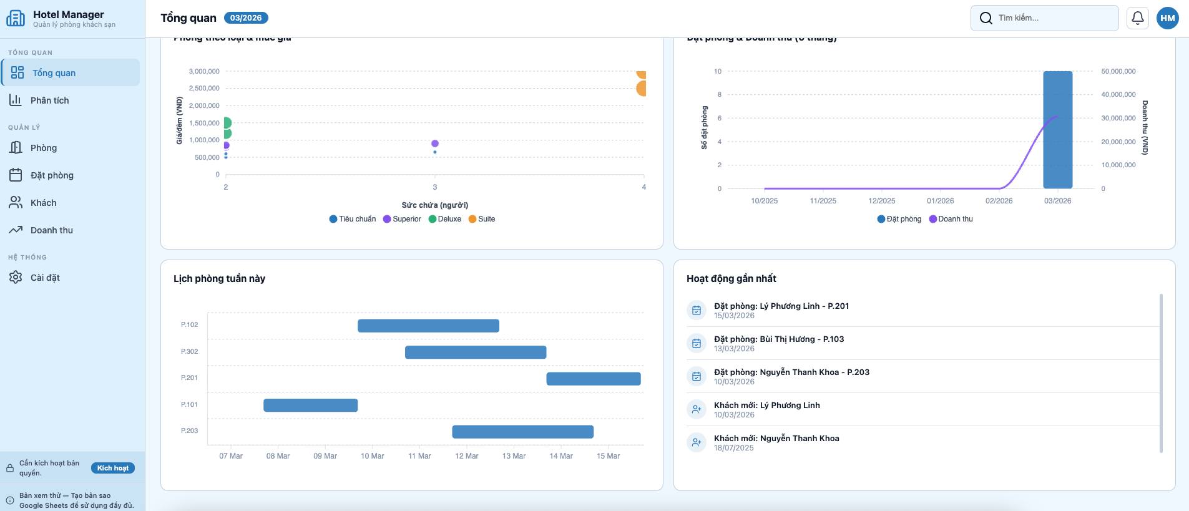
Task: Hide Doanh thu line via legend
Action: point(951,219)
